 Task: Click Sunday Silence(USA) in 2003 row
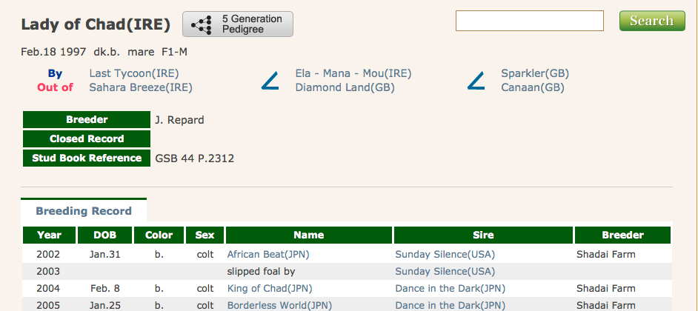[445, 271]
